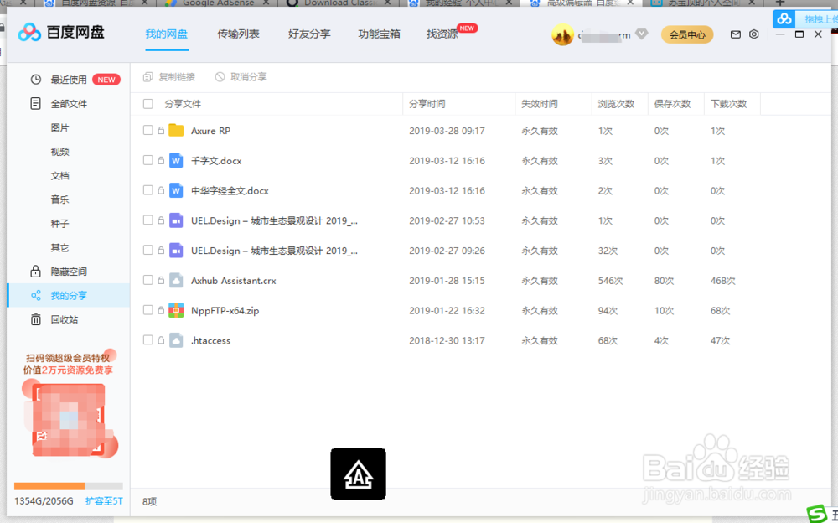Screen dimensions: 838x523
Task: Open 最近使用 in the sidebar
Action: 69,80
